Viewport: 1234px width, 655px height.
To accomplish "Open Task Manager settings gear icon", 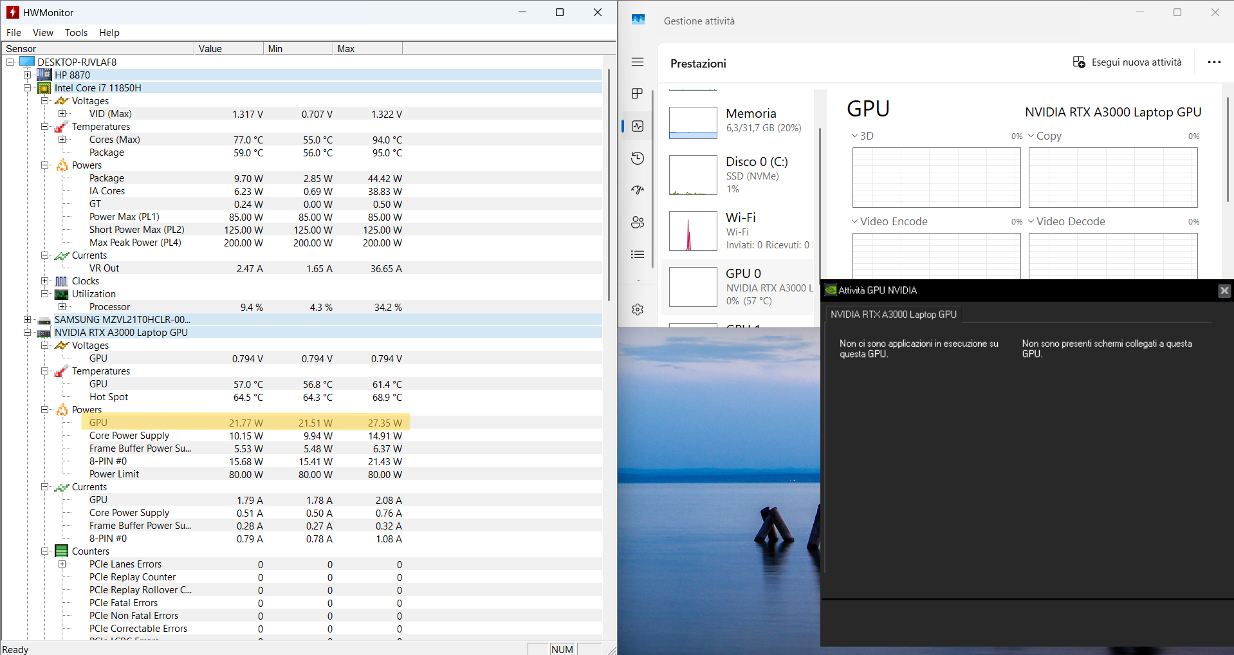I will point(637,309).
